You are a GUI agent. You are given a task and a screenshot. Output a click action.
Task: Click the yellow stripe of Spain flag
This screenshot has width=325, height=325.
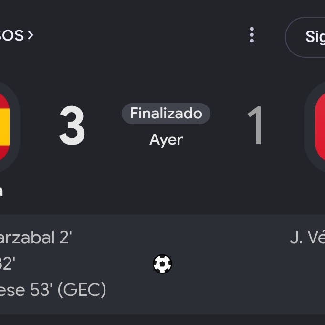[5, 126]
